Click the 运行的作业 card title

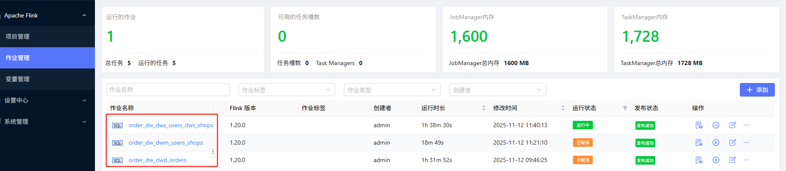point(121,17)
